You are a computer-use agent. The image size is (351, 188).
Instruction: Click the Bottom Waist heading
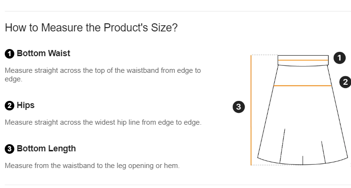click(43, 53)
